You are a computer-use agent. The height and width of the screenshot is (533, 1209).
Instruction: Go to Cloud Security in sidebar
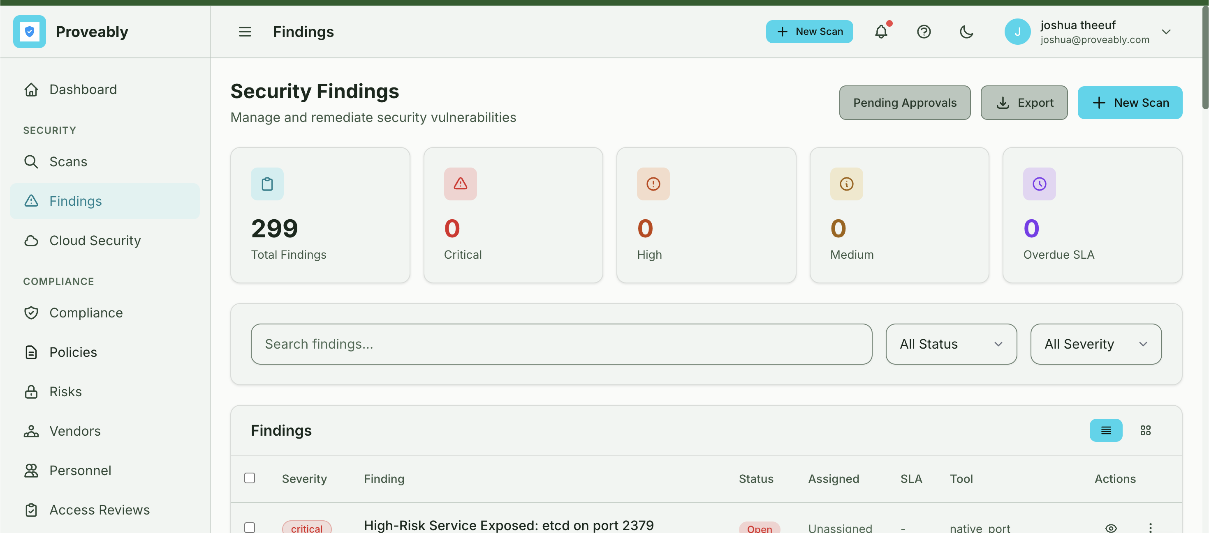click(x=95, y=241)
